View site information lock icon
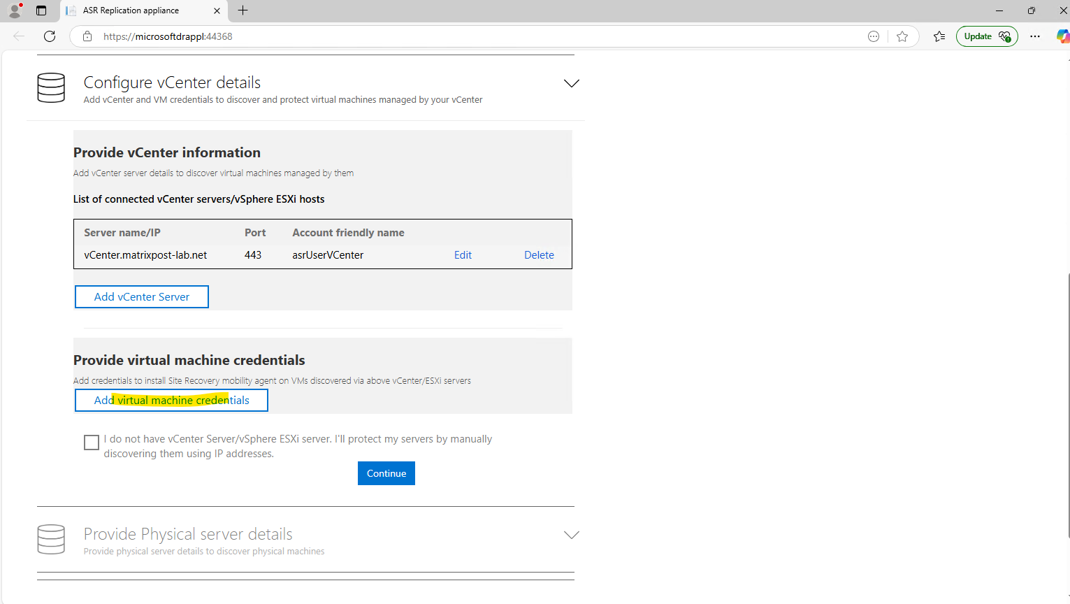 pyautogui.click(x=87, y=36)
